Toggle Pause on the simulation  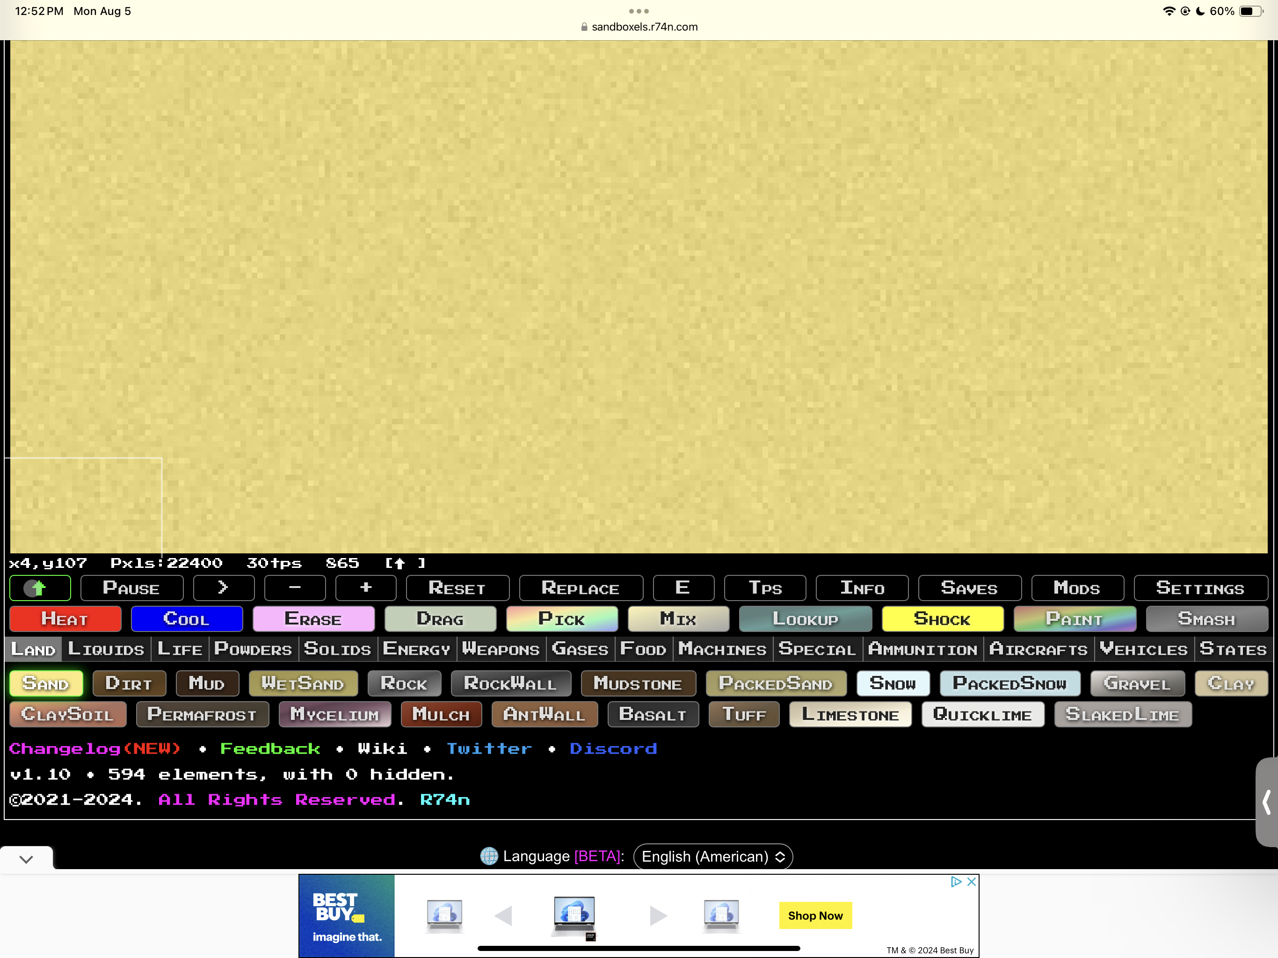131,588
